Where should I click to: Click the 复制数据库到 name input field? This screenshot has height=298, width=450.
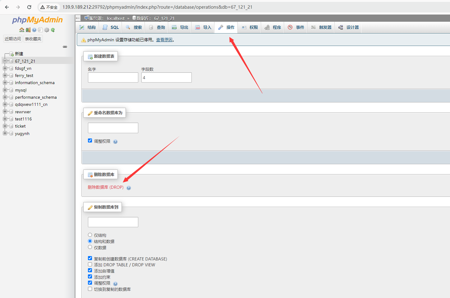(x=113, y=222)
